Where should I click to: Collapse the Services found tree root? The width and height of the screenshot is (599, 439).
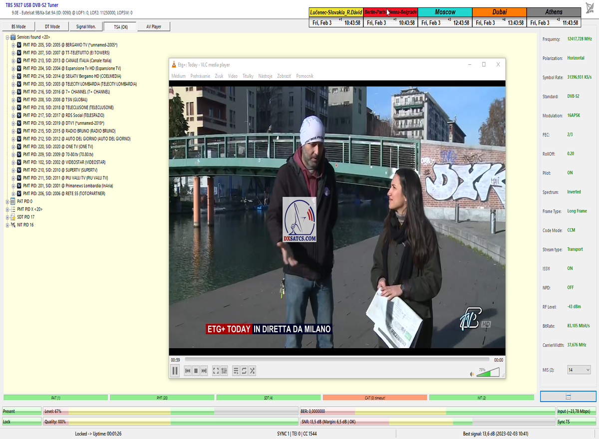[7, 37]
